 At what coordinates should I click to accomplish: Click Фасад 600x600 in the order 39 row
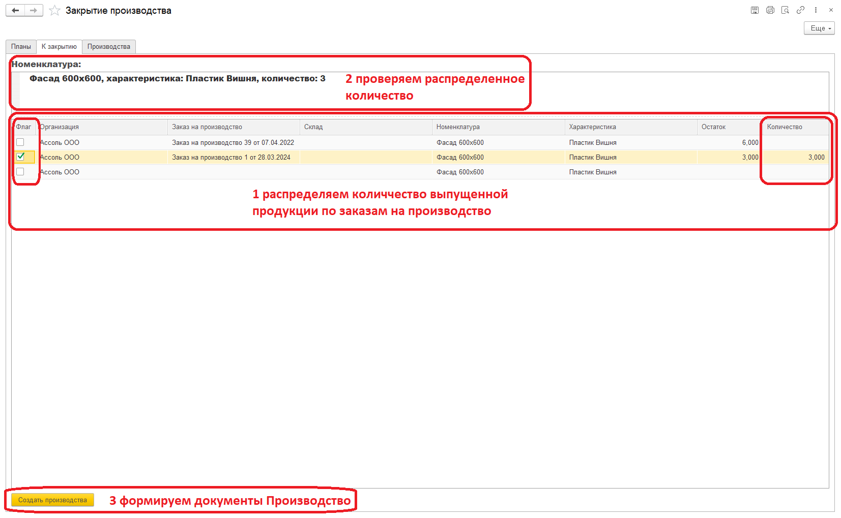point(460,143)
